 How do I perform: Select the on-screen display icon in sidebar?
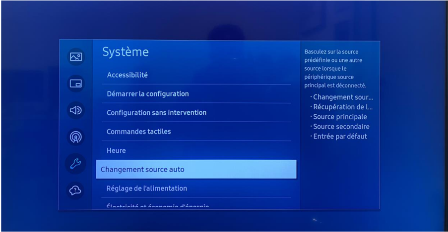coord(76,84)
